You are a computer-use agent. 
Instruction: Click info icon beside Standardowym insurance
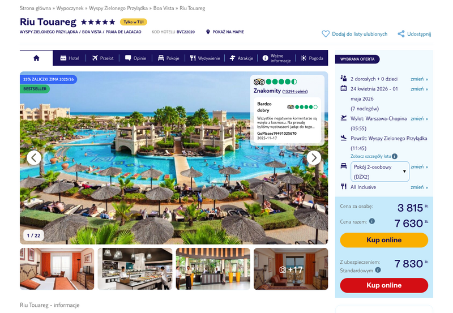pyautogui.click(x=378, y=270)
